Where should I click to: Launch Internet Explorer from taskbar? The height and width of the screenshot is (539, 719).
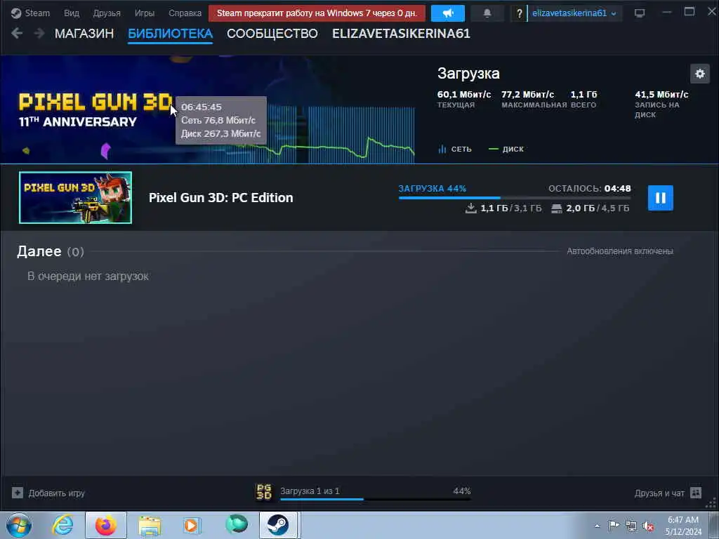click(62, 525)
